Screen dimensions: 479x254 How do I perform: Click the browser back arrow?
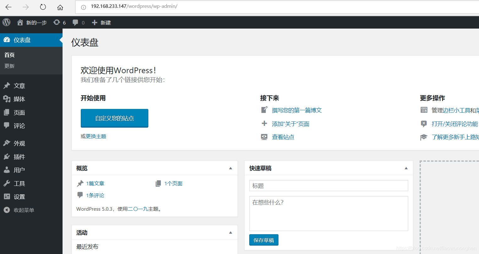coord(8,7)
